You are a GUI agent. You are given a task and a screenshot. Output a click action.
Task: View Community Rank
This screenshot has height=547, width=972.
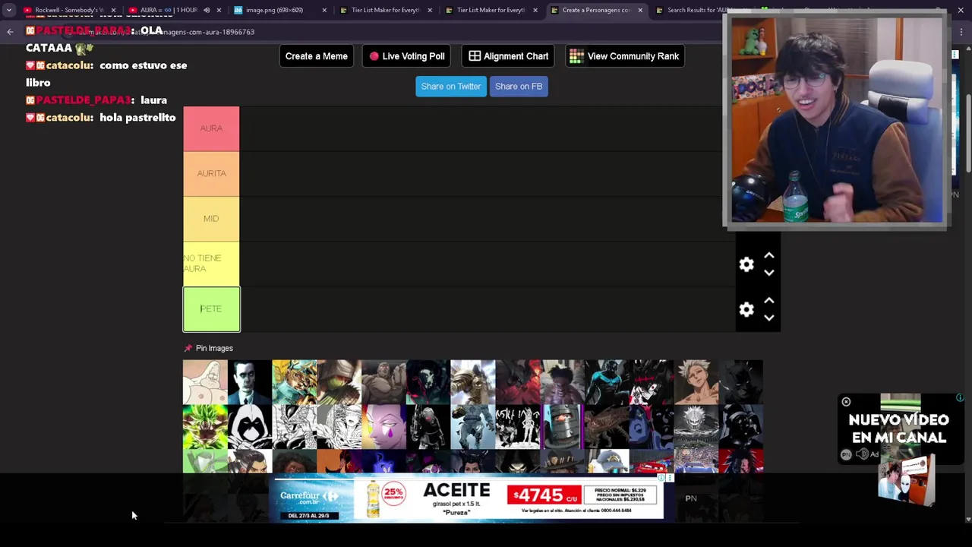(x=625, y=56)
